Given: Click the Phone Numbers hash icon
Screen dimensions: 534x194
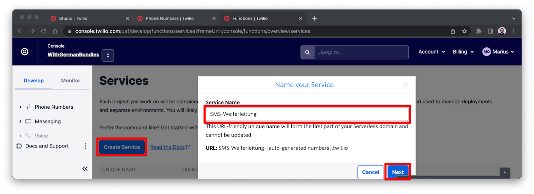Looking at the screenshot, I should pos(28,107).
